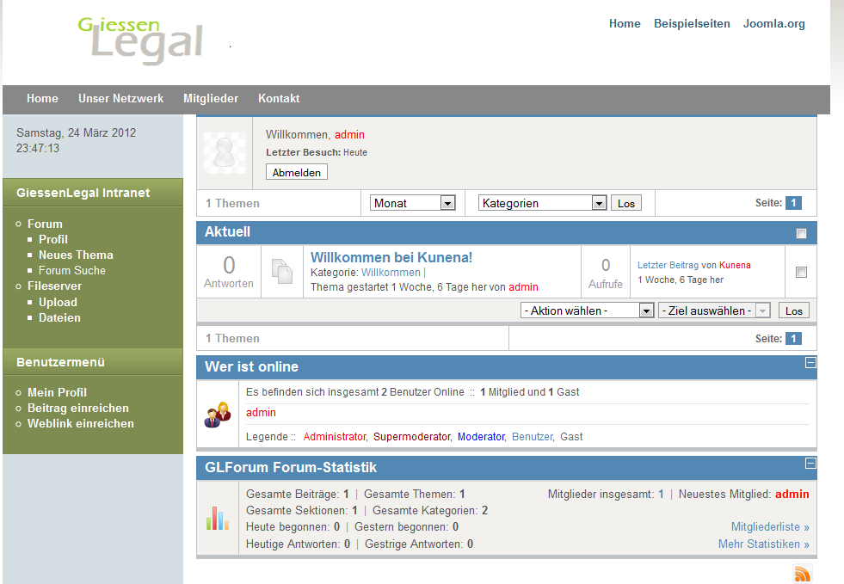Check the select-all box in Aktuell header

[x=801, y=233]
